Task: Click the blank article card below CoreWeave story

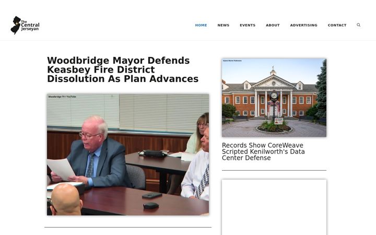Action: 274,207
